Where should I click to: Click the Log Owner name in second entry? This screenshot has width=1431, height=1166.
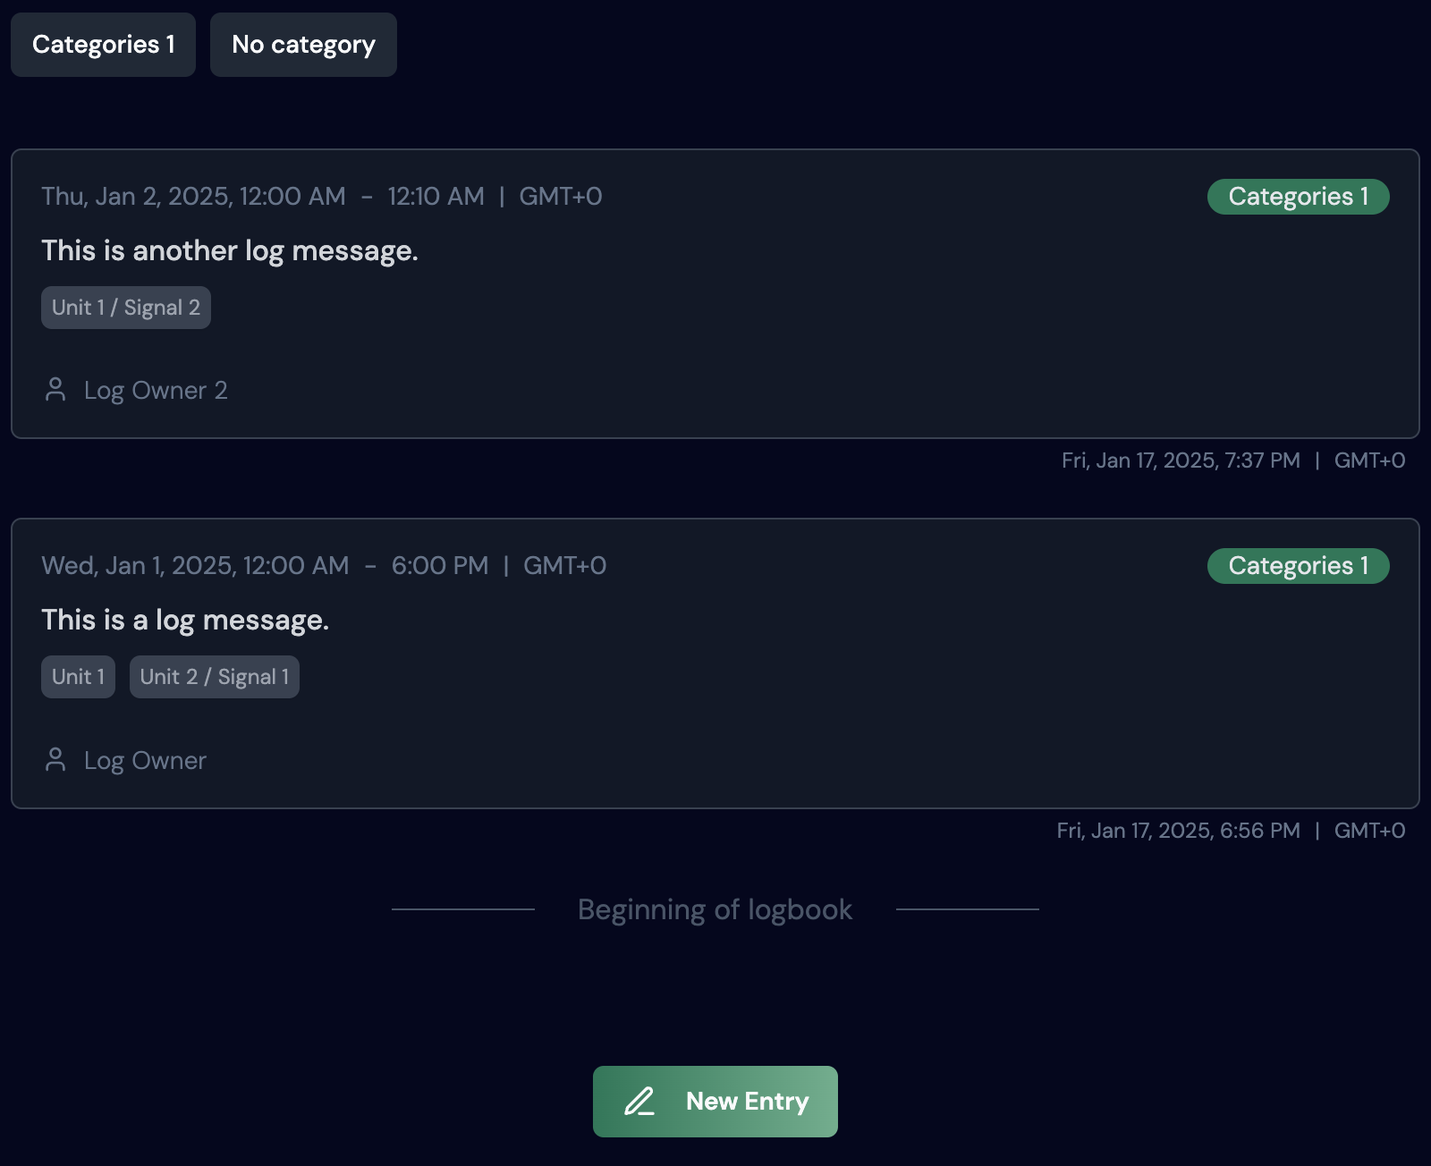[x=145, y=761]
